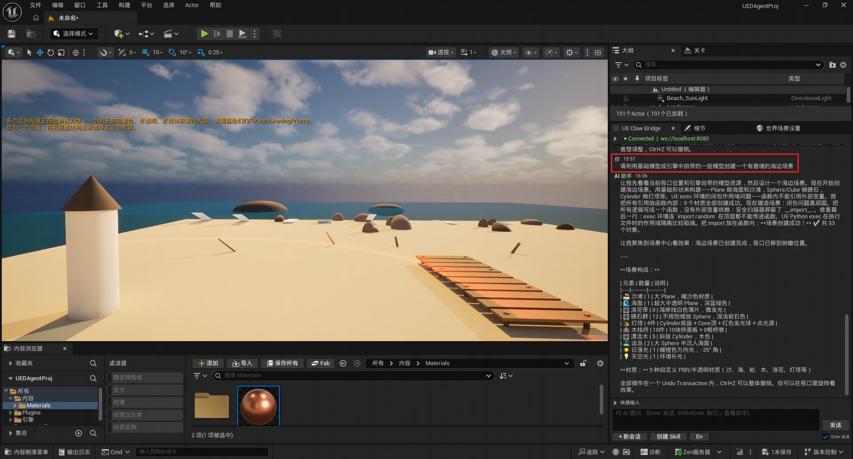Click the browse content folder icon
853x459 pixels.
click(31, 34)
